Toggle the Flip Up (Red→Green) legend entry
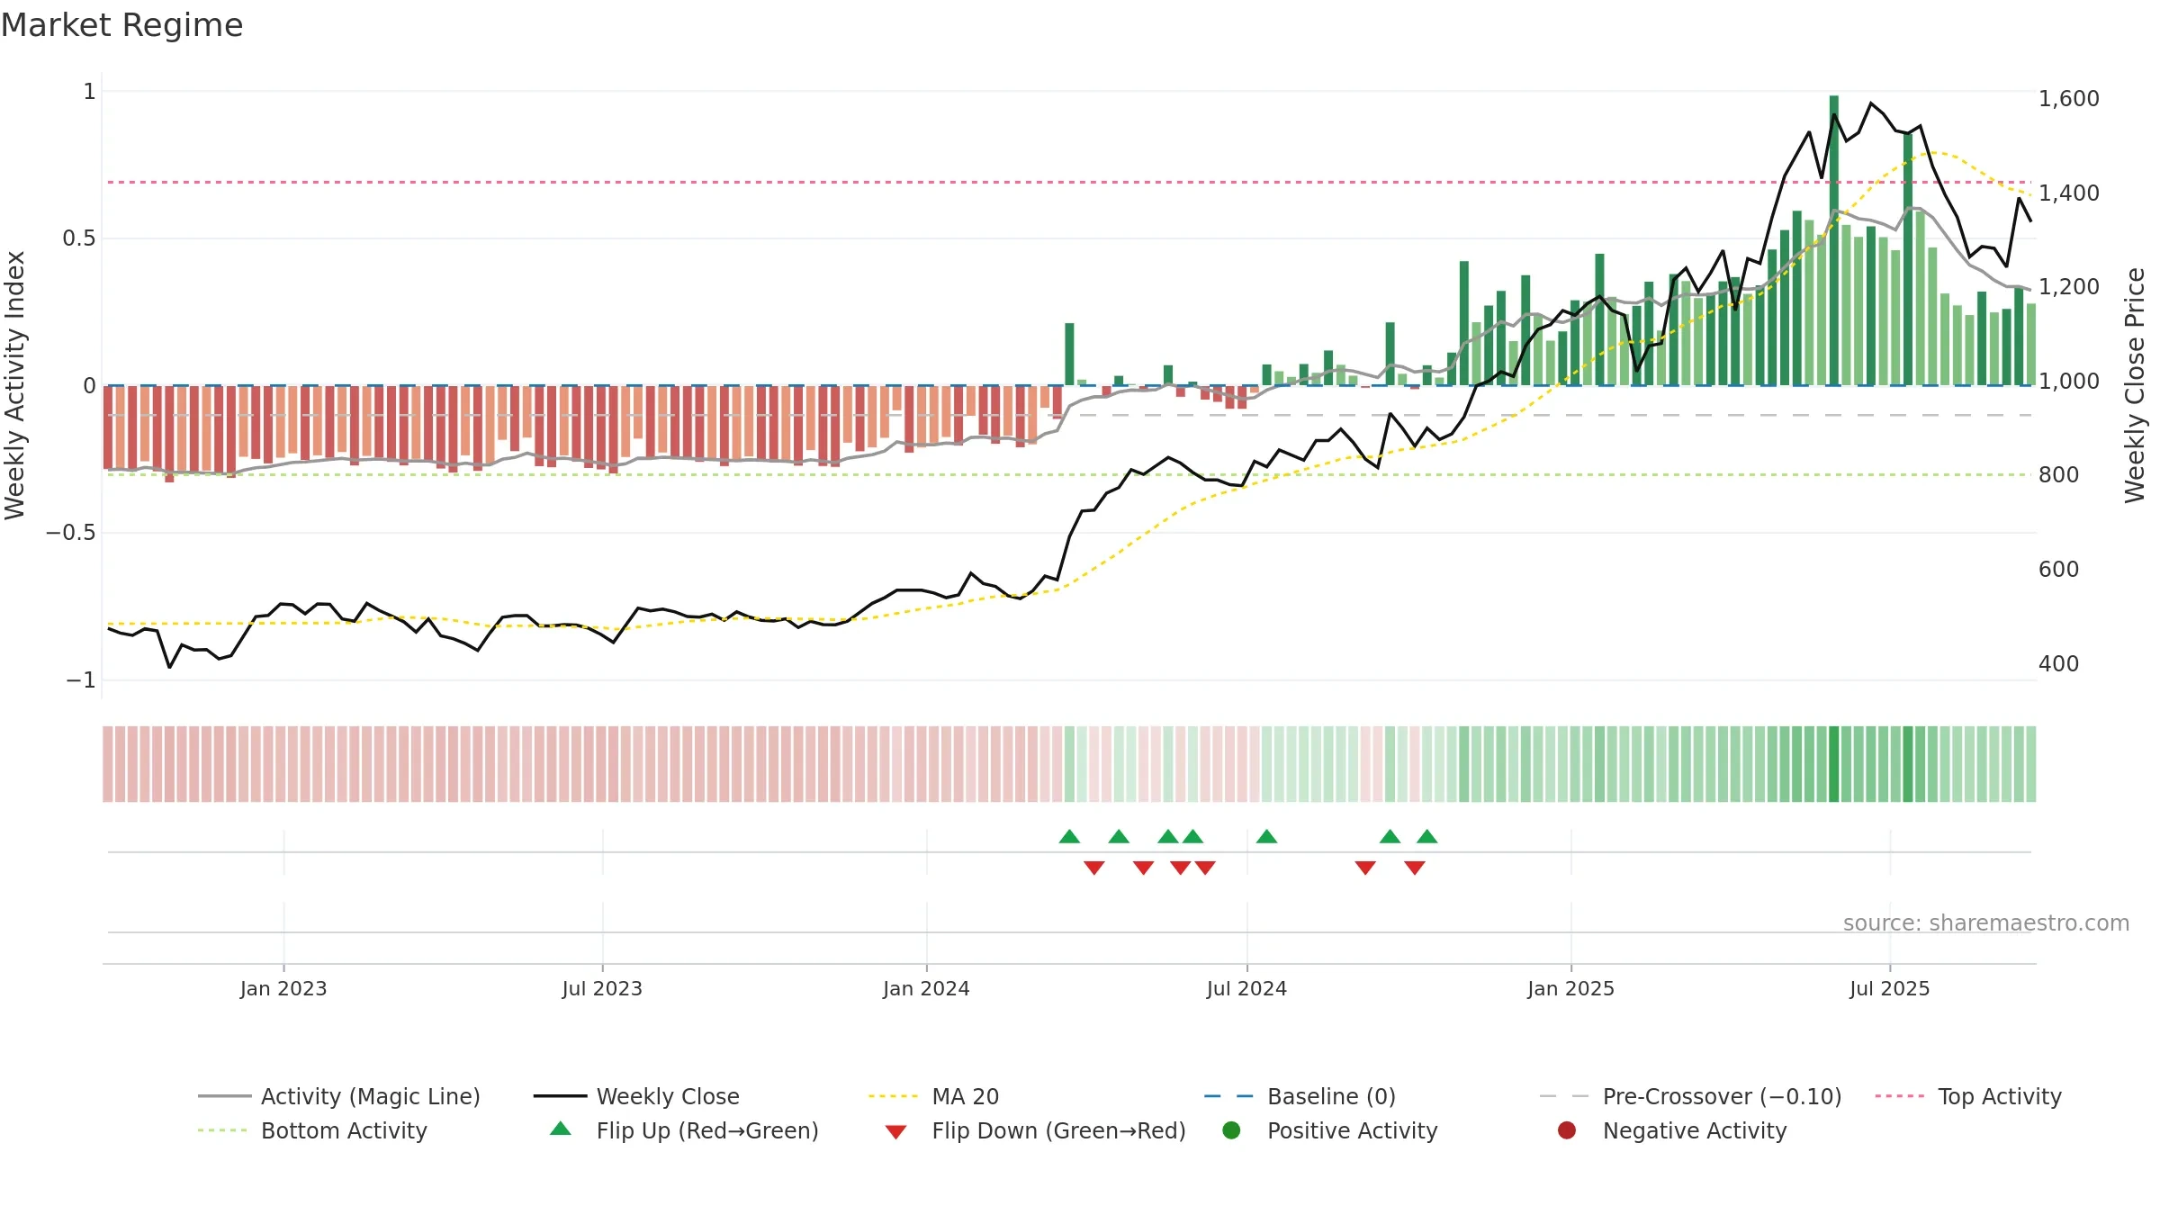Screen dimensions: 2160x1215 click(684, 1130)
